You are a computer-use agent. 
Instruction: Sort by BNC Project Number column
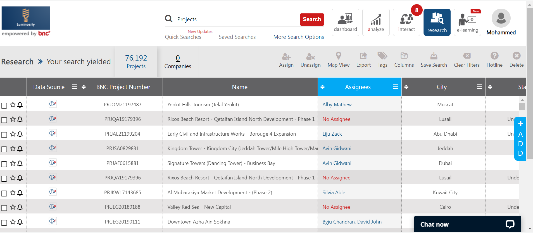84,87
